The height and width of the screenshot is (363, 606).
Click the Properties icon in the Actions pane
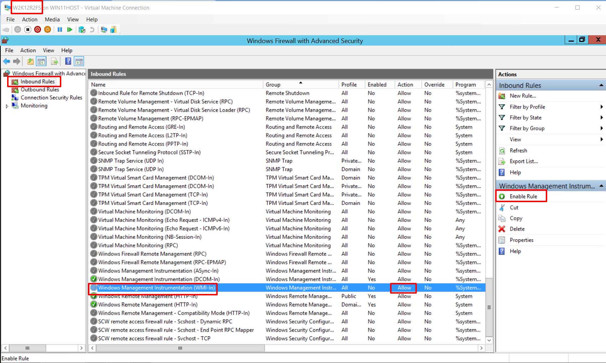(502, 240)
